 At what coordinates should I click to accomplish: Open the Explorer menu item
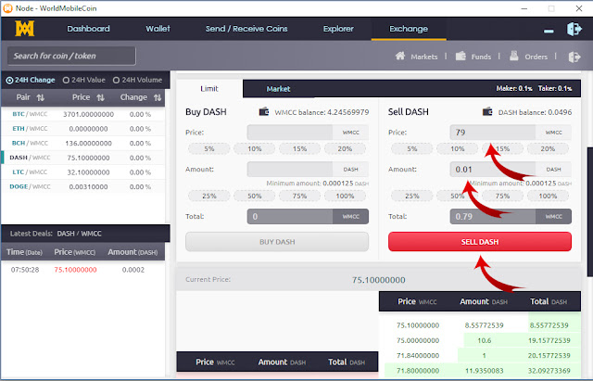[x=338, y=29]
